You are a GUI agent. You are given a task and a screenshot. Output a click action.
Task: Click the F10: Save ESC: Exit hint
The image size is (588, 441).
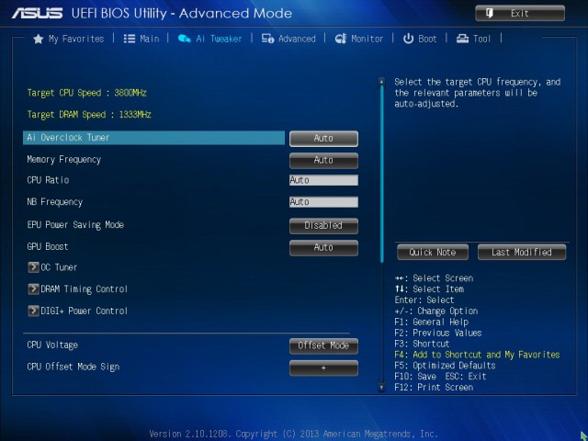tap(440, 377)
